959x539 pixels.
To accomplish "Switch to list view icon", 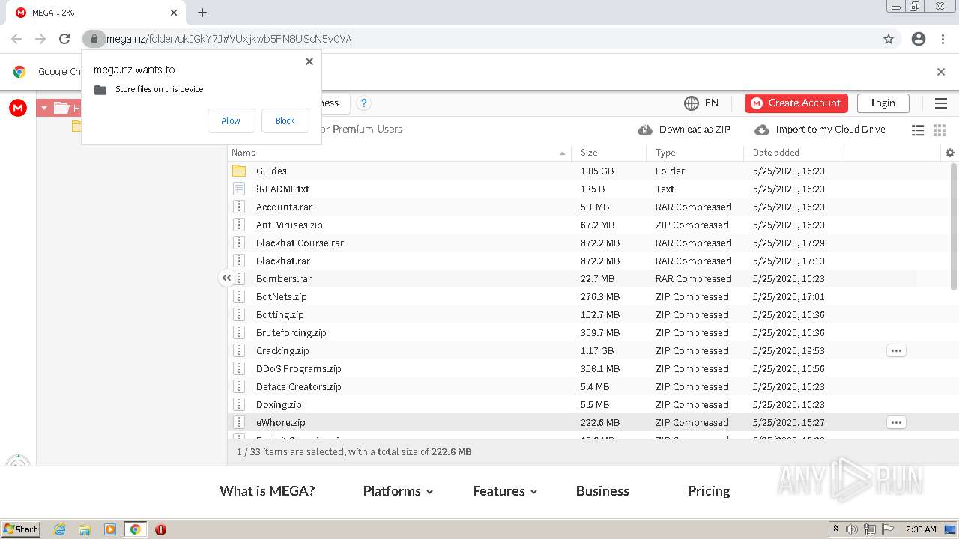I will 918,130.
